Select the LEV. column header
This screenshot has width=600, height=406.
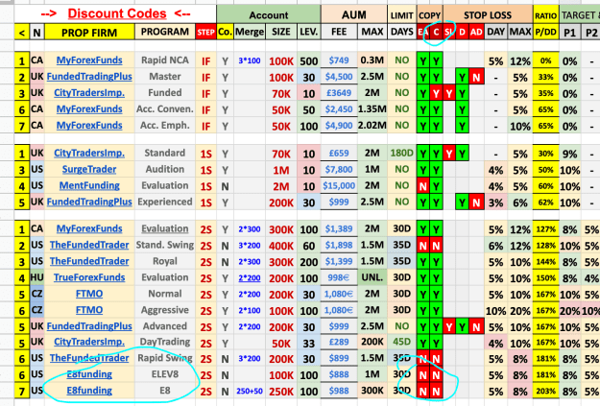coord(309,32)
